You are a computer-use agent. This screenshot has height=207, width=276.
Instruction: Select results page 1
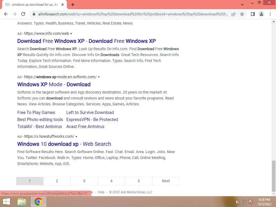[x=30, y=181]
